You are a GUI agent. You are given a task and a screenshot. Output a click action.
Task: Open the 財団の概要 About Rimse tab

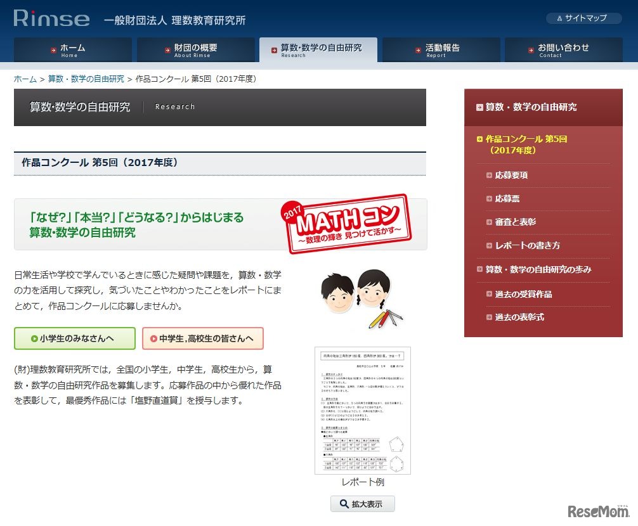click(196, 50)
